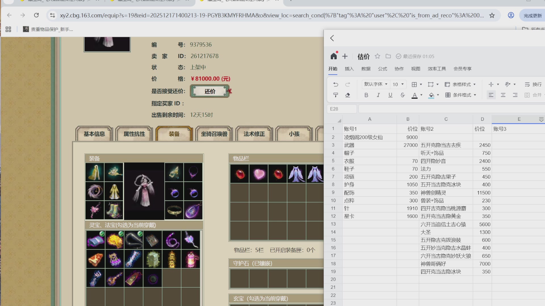Click the eraser clear-format icon

347,95
